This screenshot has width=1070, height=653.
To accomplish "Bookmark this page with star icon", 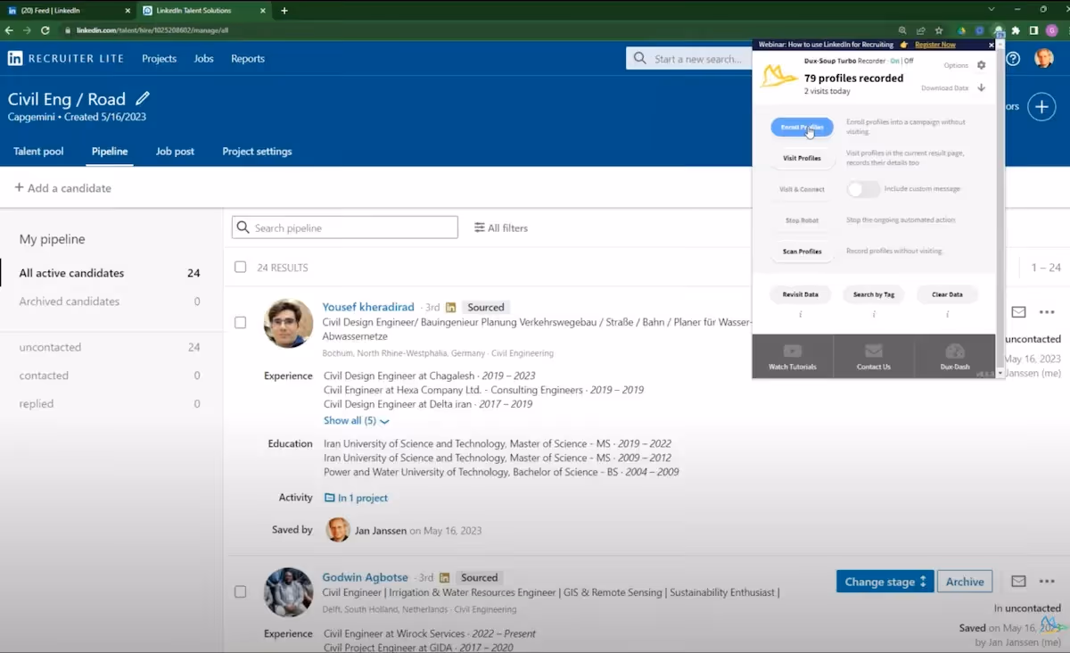I will tap(939, 30).
